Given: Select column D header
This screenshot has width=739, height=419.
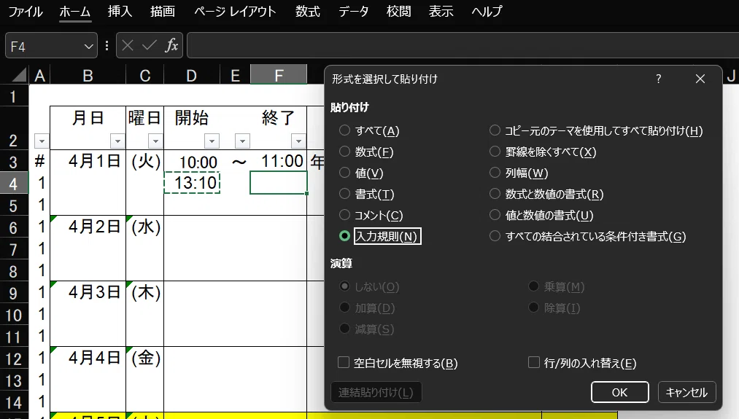Looking at the screenshot, I should (x=191, y=75).
